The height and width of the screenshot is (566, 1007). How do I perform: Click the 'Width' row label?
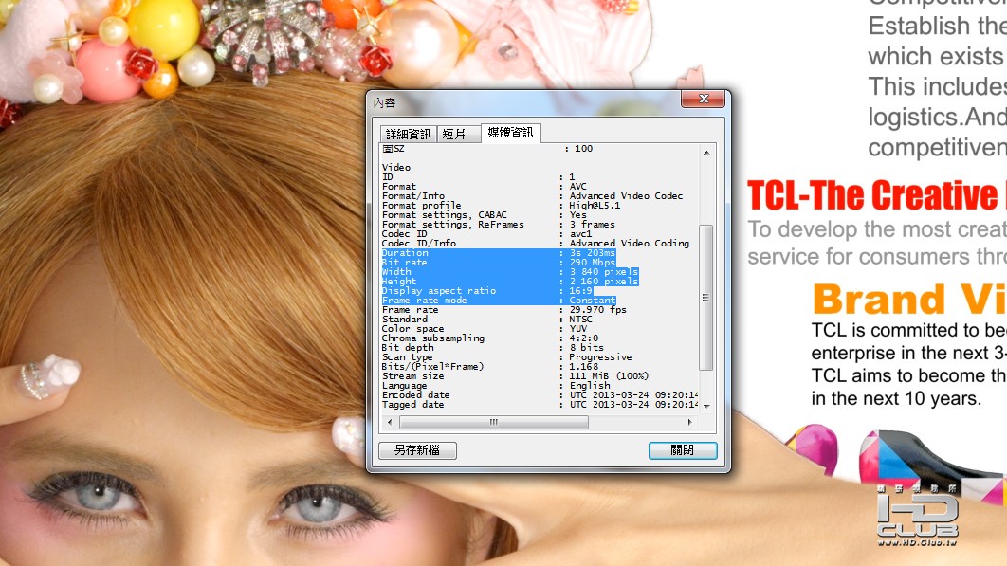[396, 272]
